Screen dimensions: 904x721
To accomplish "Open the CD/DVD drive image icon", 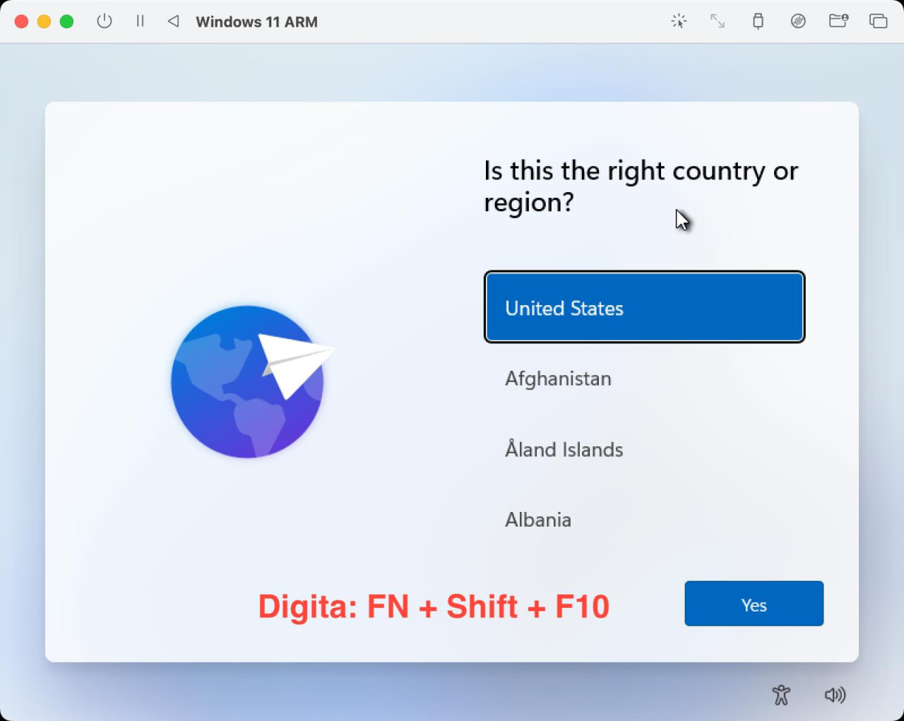I will 798,21.
